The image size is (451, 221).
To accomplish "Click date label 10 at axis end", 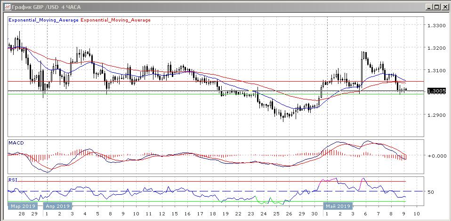I will (x=417, y=214).
